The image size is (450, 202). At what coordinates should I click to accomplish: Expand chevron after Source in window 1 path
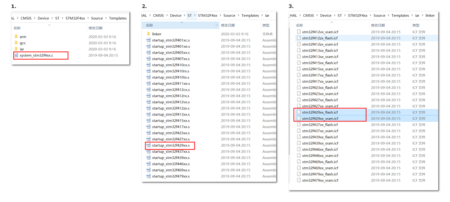[106, 18]
